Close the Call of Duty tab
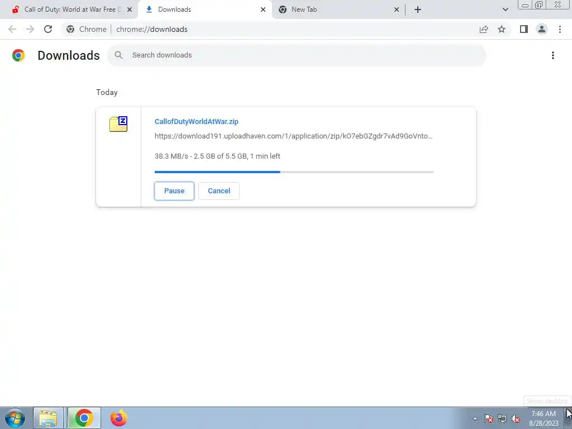The height and width of the screenshot is (429, 572). coord(130,9)
